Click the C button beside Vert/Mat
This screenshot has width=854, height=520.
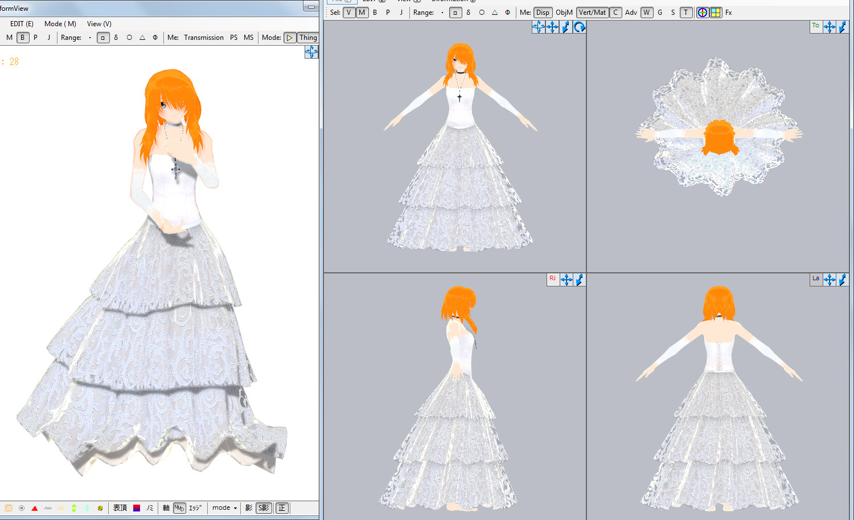[x=615, y=13]
